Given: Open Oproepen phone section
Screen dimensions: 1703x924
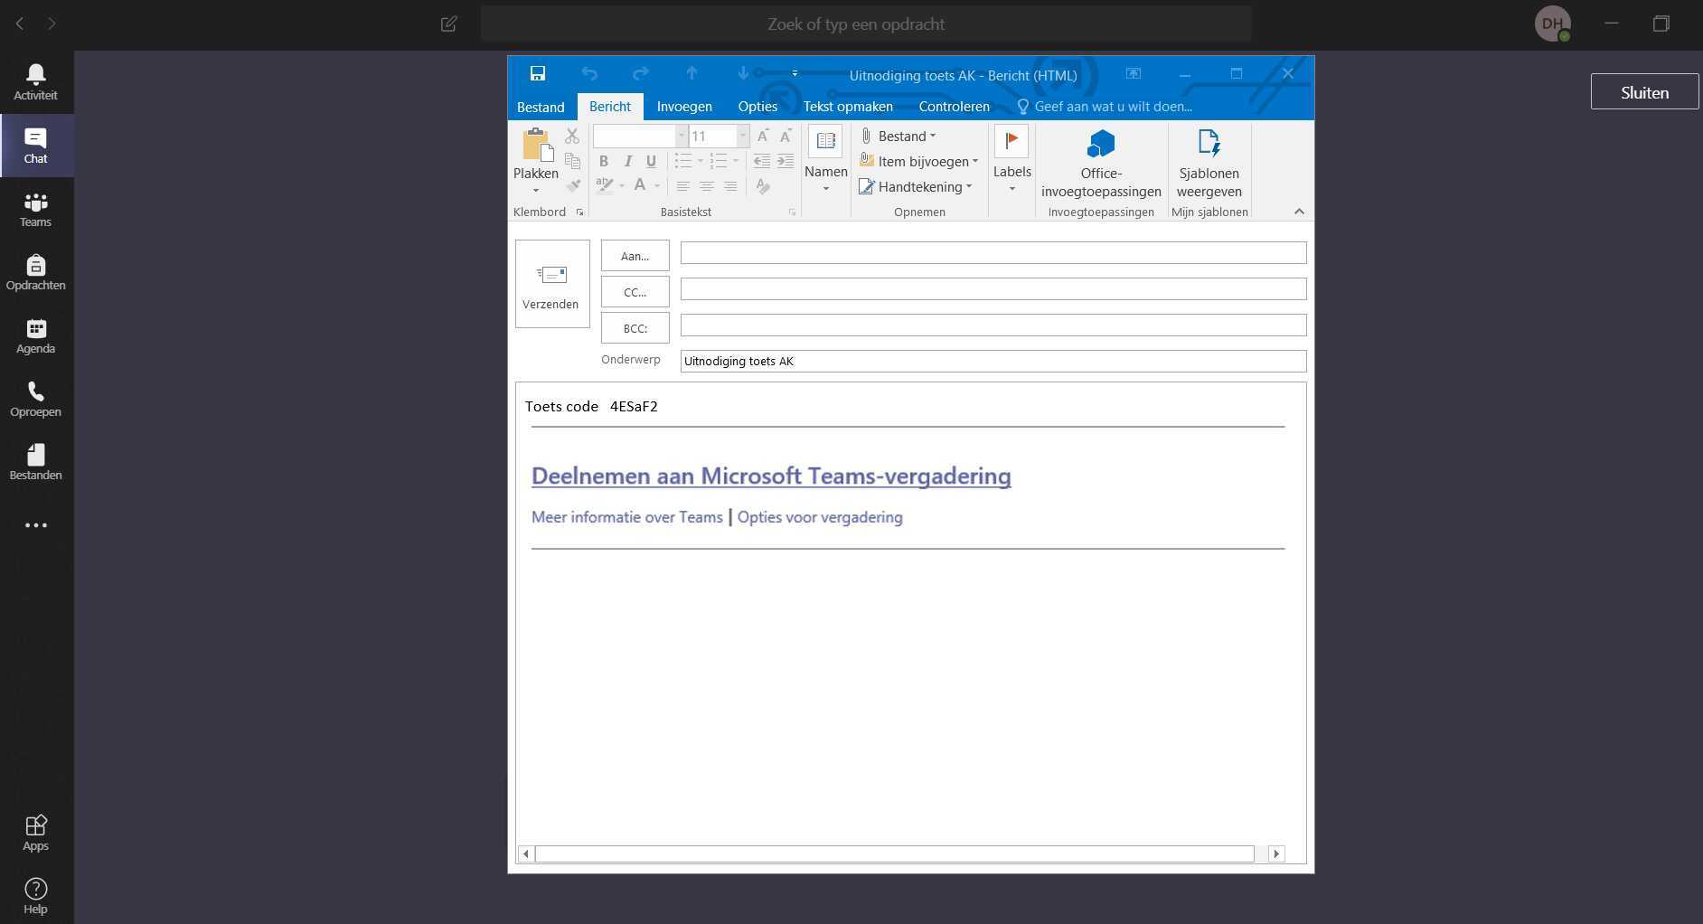Looking at the screenshot, I should pyautogui.click(x=35, y=399).
